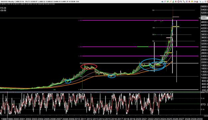
Task: Click the black link-shaped toolbar icon
Action: coord(197,2)
